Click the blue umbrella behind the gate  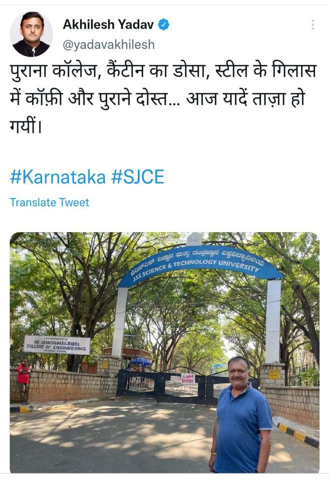(x=141, y=361)
